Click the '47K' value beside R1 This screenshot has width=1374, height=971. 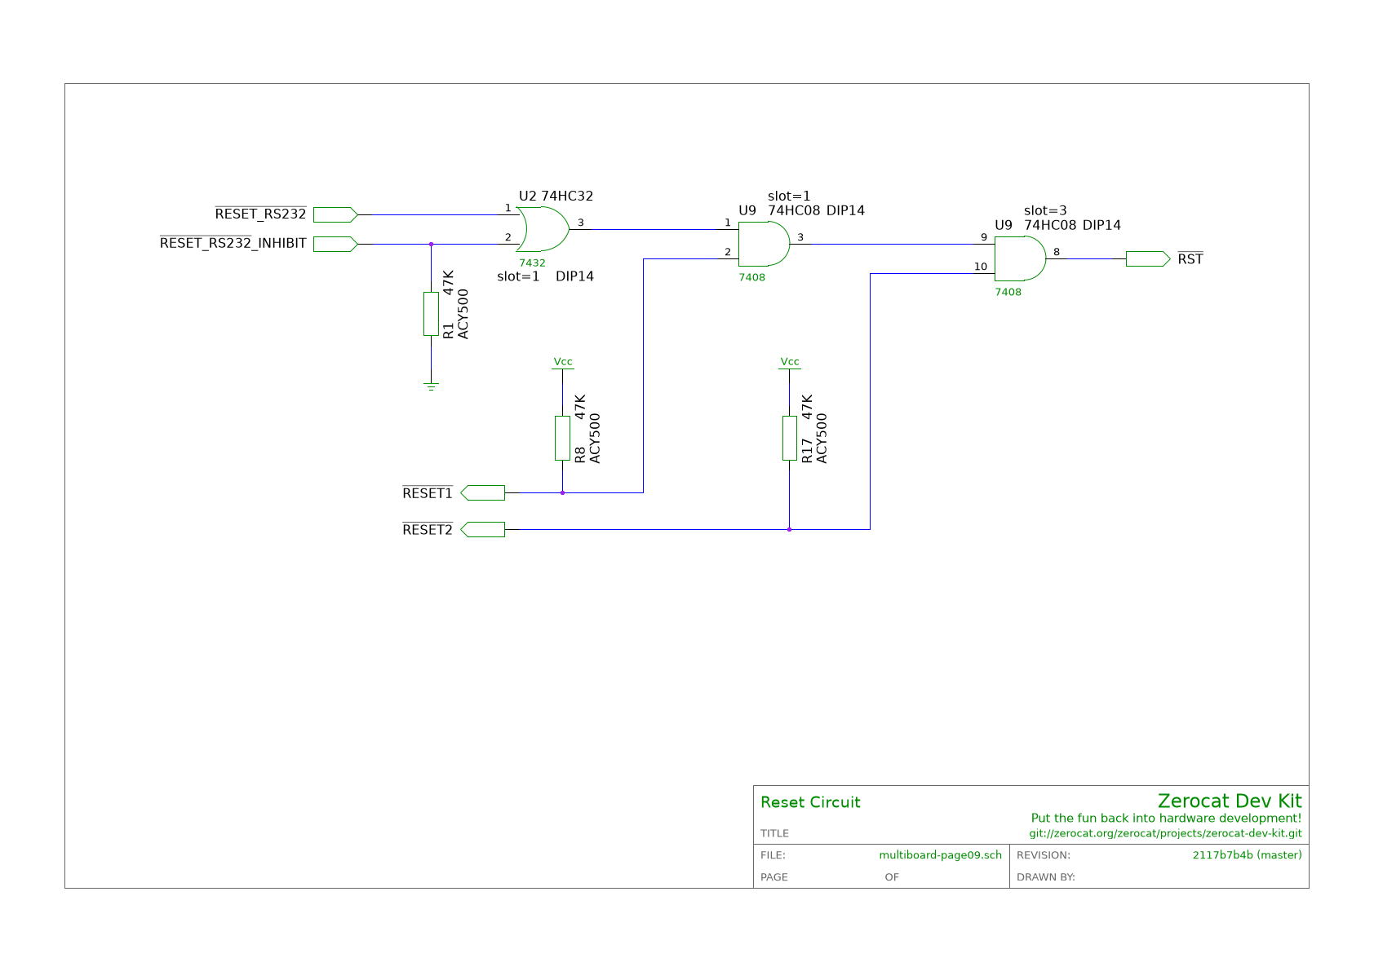pyautogui.click(x=448, y=282)
